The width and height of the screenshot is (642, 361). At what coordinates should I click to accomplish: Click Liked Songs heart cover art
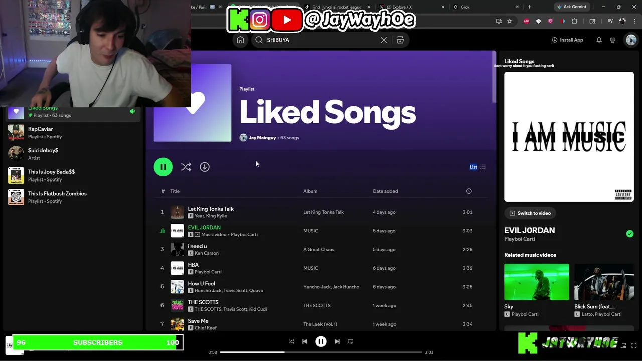[193, 103]
